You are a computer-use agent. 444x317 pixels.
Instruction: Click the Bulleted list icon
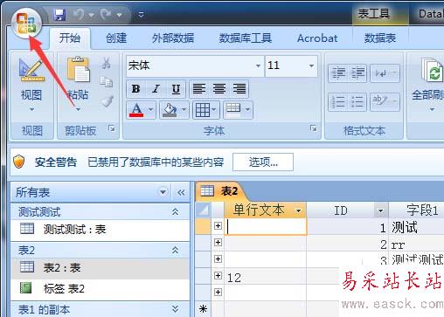357,101
